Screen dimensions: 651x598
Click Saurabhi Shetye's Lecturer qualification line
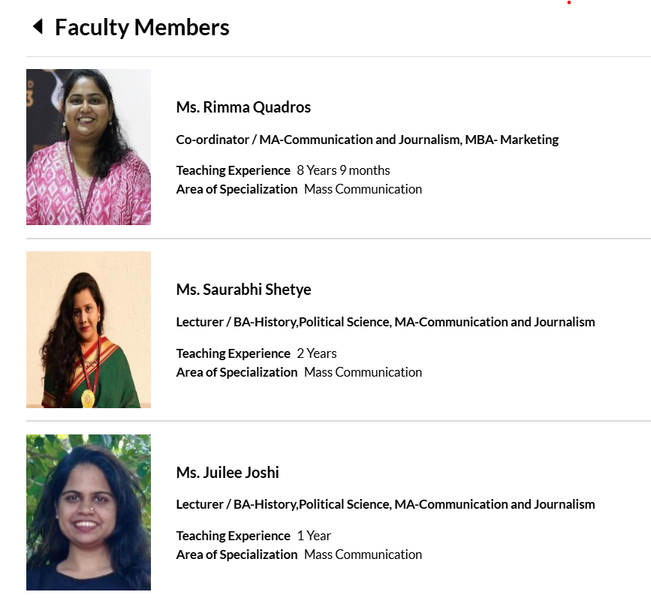point(385,322)
